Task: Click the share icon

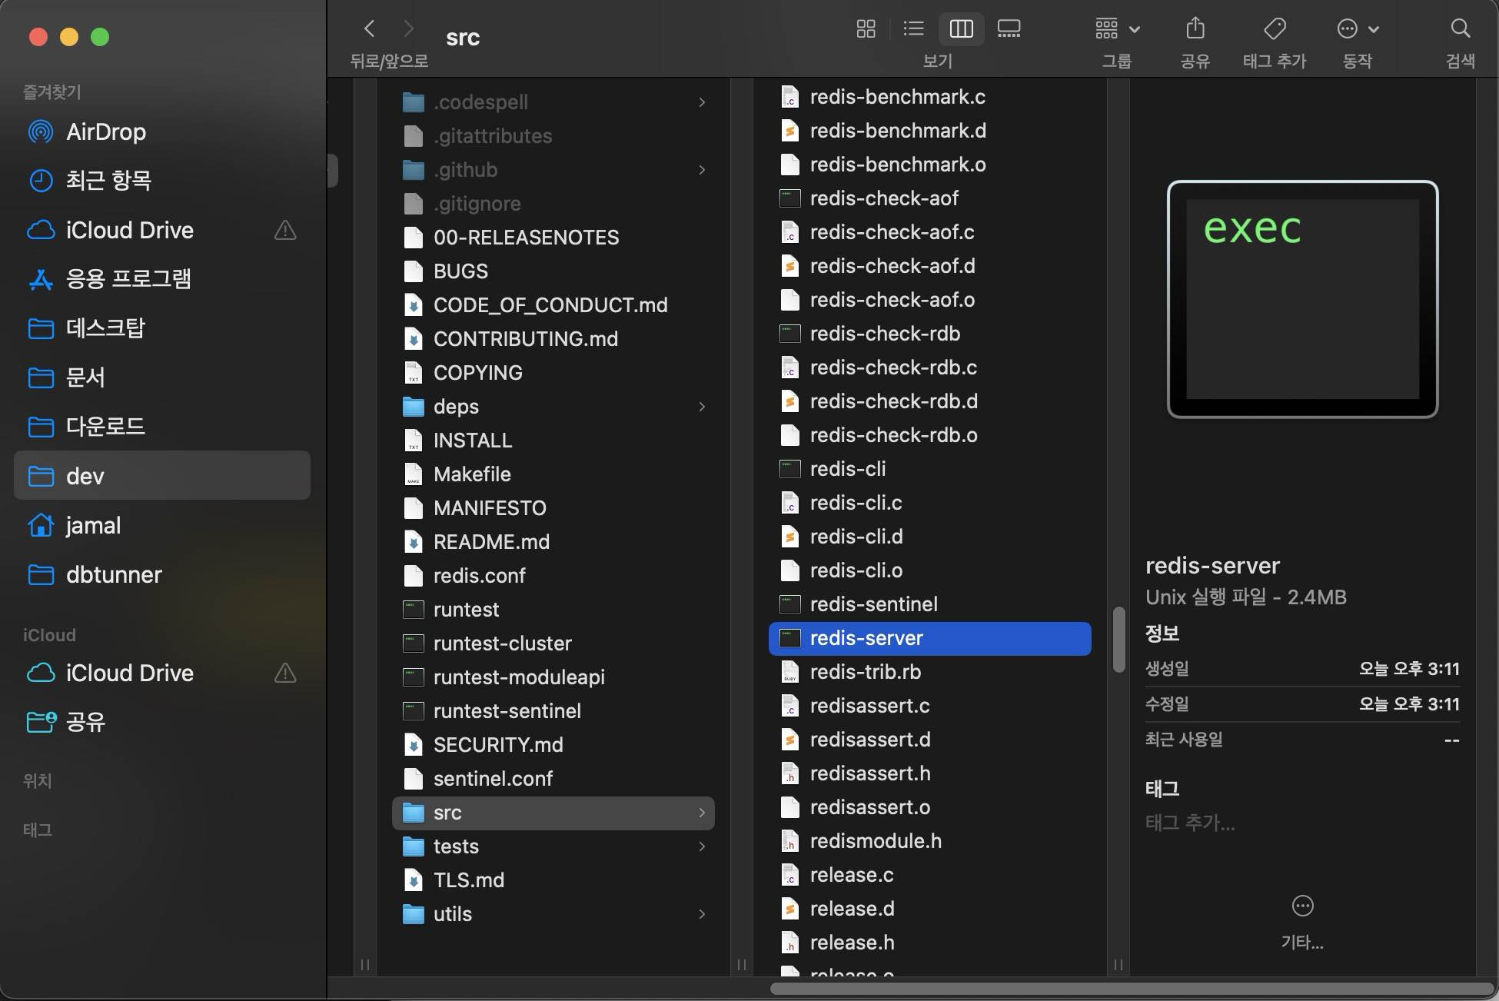Action: (x=1195, y=29)
